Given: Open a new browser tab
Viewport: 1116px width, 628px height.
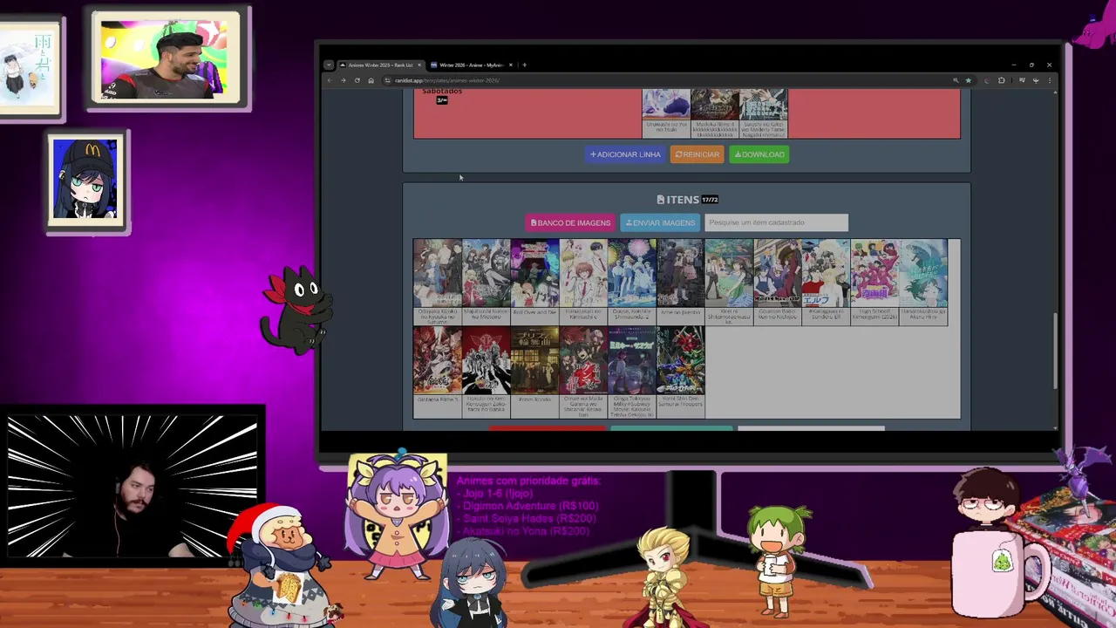Looking at the screenshot, I should point(524,65).
